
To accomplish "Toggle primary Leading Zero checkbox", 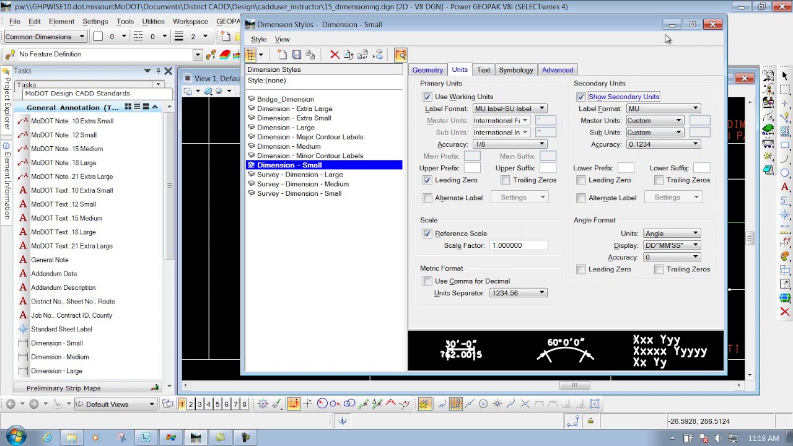I will (427, 180).
